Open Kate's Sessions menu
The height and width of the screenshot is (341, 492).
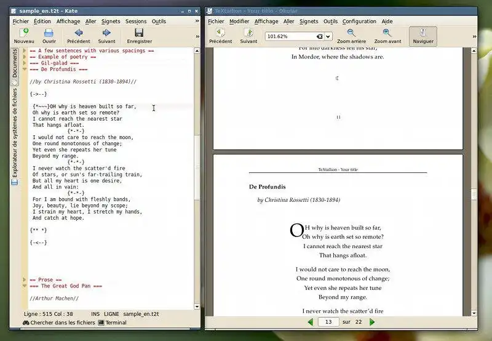click(136, 21)
